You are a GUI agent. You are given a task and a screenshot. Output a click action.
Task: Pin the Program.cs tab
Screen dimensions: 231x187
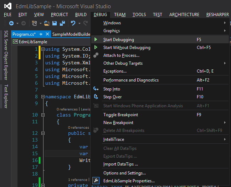coord(41,34)
